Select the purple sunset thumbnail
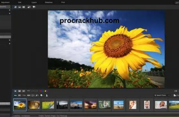The image size is (179, 117). tap(90, 105)
